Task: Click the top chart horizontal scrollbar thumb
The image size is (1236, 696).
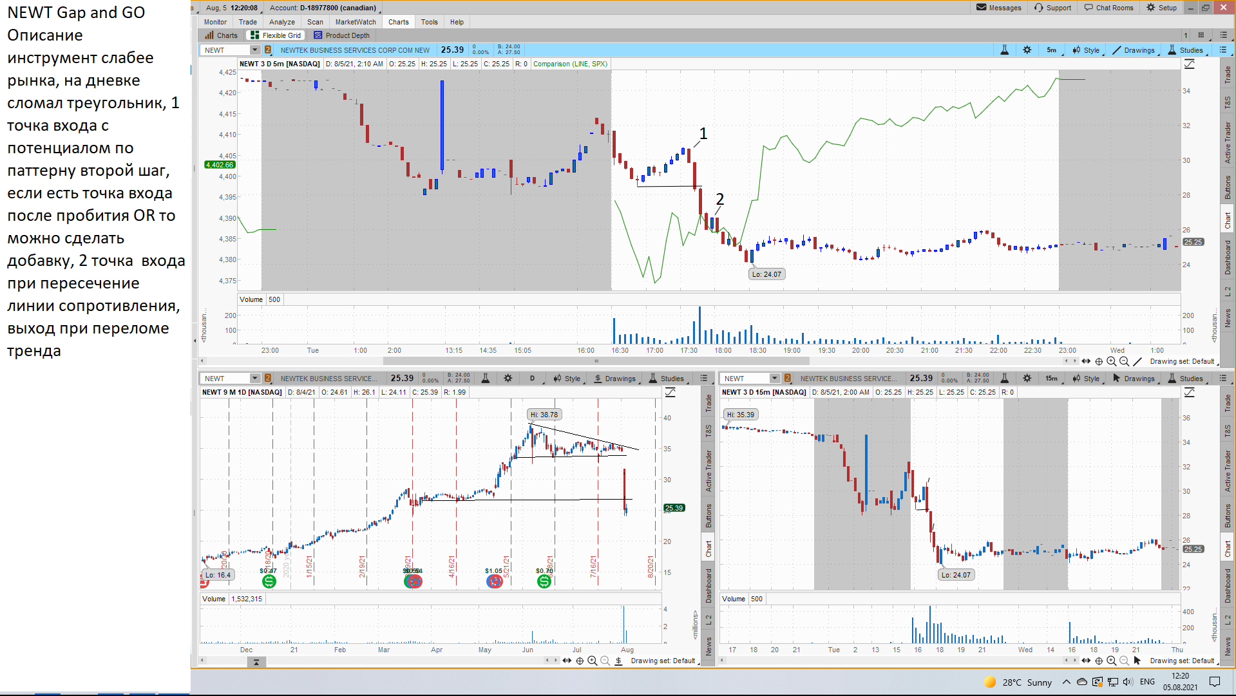Action: click(596, 361)
